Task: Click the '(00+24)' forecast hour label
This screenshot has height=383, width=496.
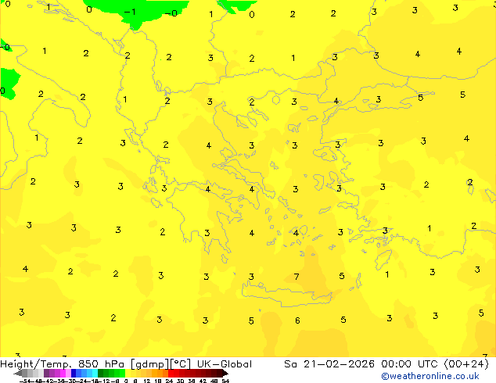Action: coord(466,364)
